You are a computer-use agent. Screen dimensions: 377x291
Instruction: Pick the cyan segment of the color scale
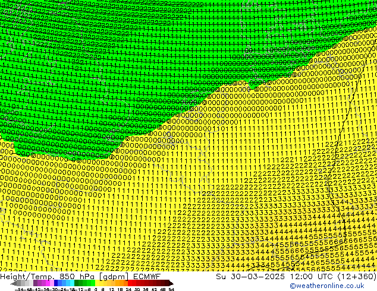click(x=70, y=283)
